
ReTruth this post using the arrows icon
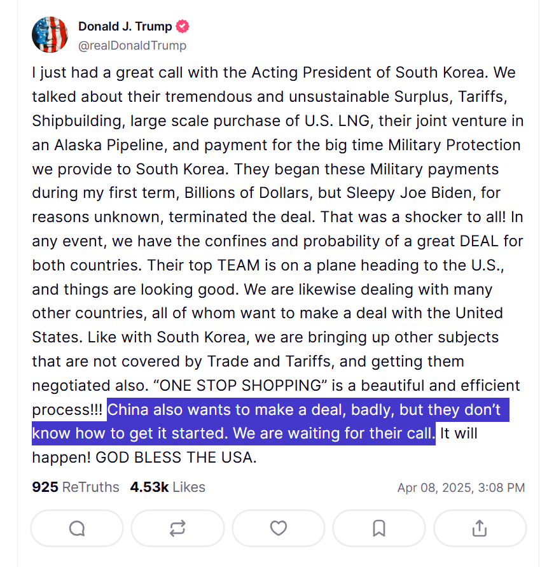177,528
